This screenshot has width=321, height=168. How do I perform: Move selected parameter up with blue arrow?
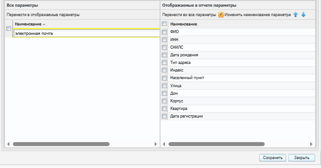tap(296, 15)
